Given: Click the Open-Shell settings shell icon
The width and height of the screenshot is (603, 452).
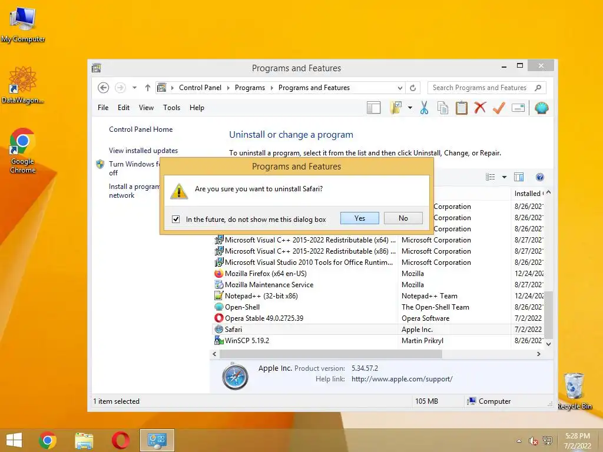Looking at the screenshot, I should click(541, 108).
